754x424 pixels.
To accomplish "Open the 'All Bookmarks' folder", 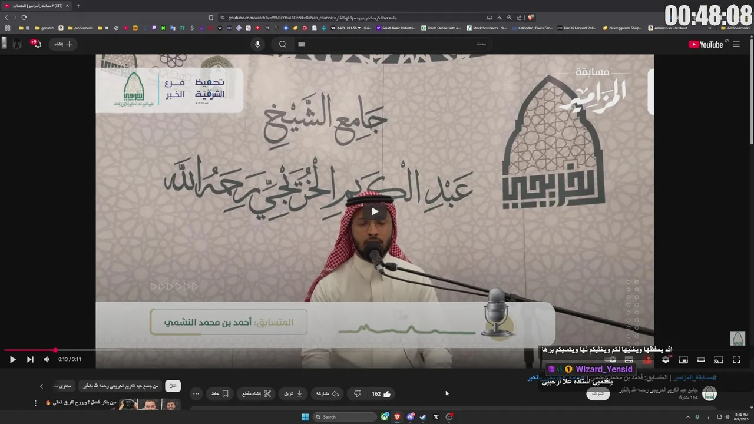I will pos(735,28).
